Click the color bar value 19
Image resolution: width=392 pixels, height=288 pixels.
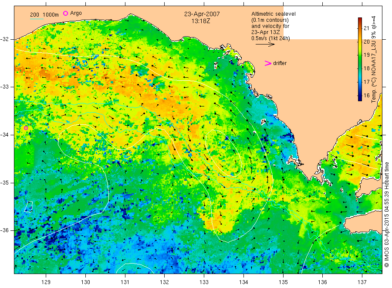click(366, 55)
